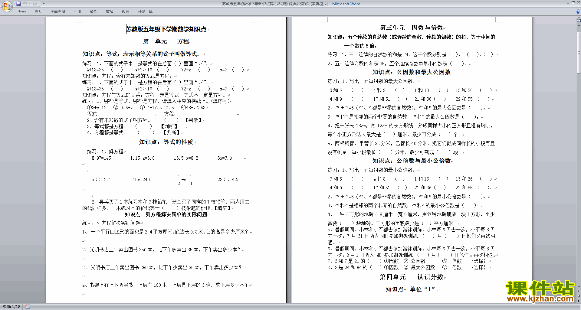The height and width of the screenshot is (310, 581).
Task: Expand the Undo history dropdown arrow
Action: [x=29, y=4]
